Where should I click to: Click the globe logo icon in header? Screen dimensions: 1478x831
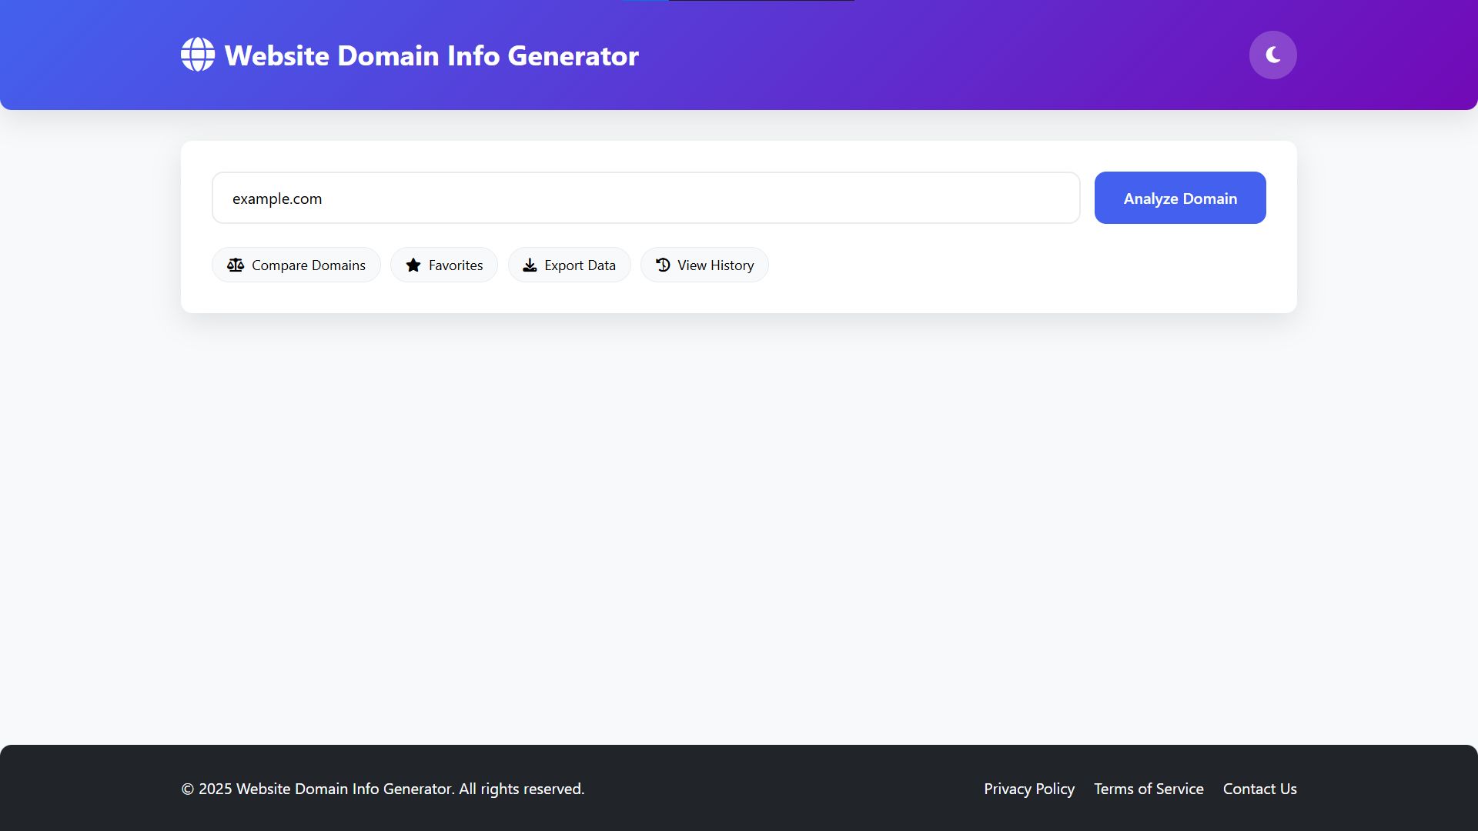pyautogui.click(x=198, y=55)
